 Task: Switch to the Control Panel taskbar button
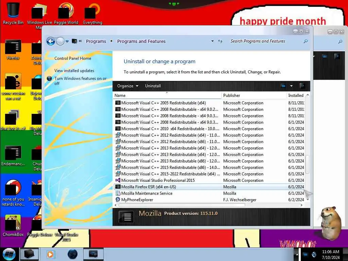pos(93,254)
